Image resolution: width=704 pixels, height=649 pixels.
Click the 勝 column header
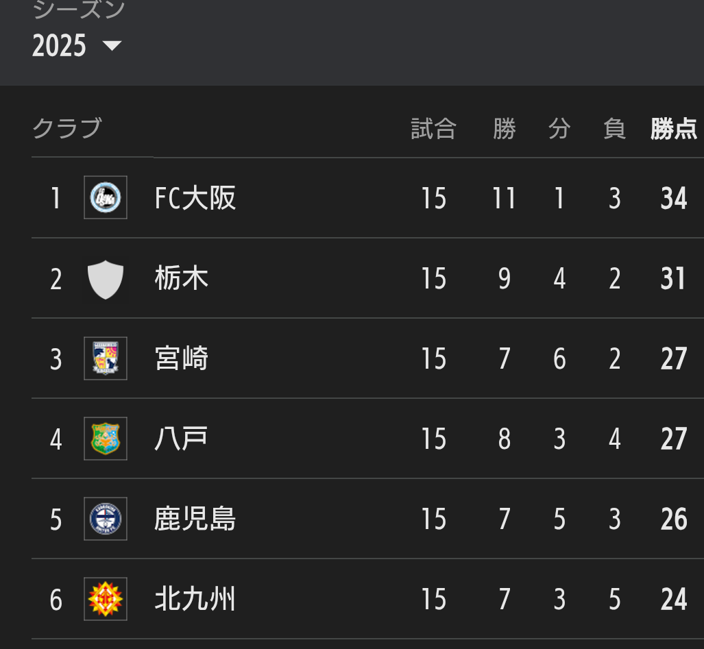click(505, 129)
